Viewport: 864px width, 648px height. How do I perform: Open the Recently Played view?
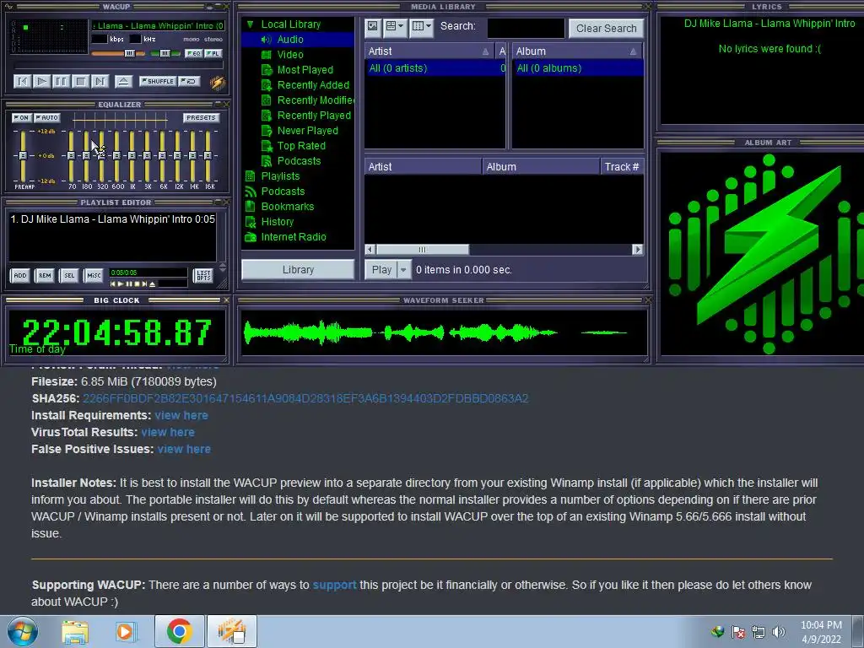click(314, 115)
